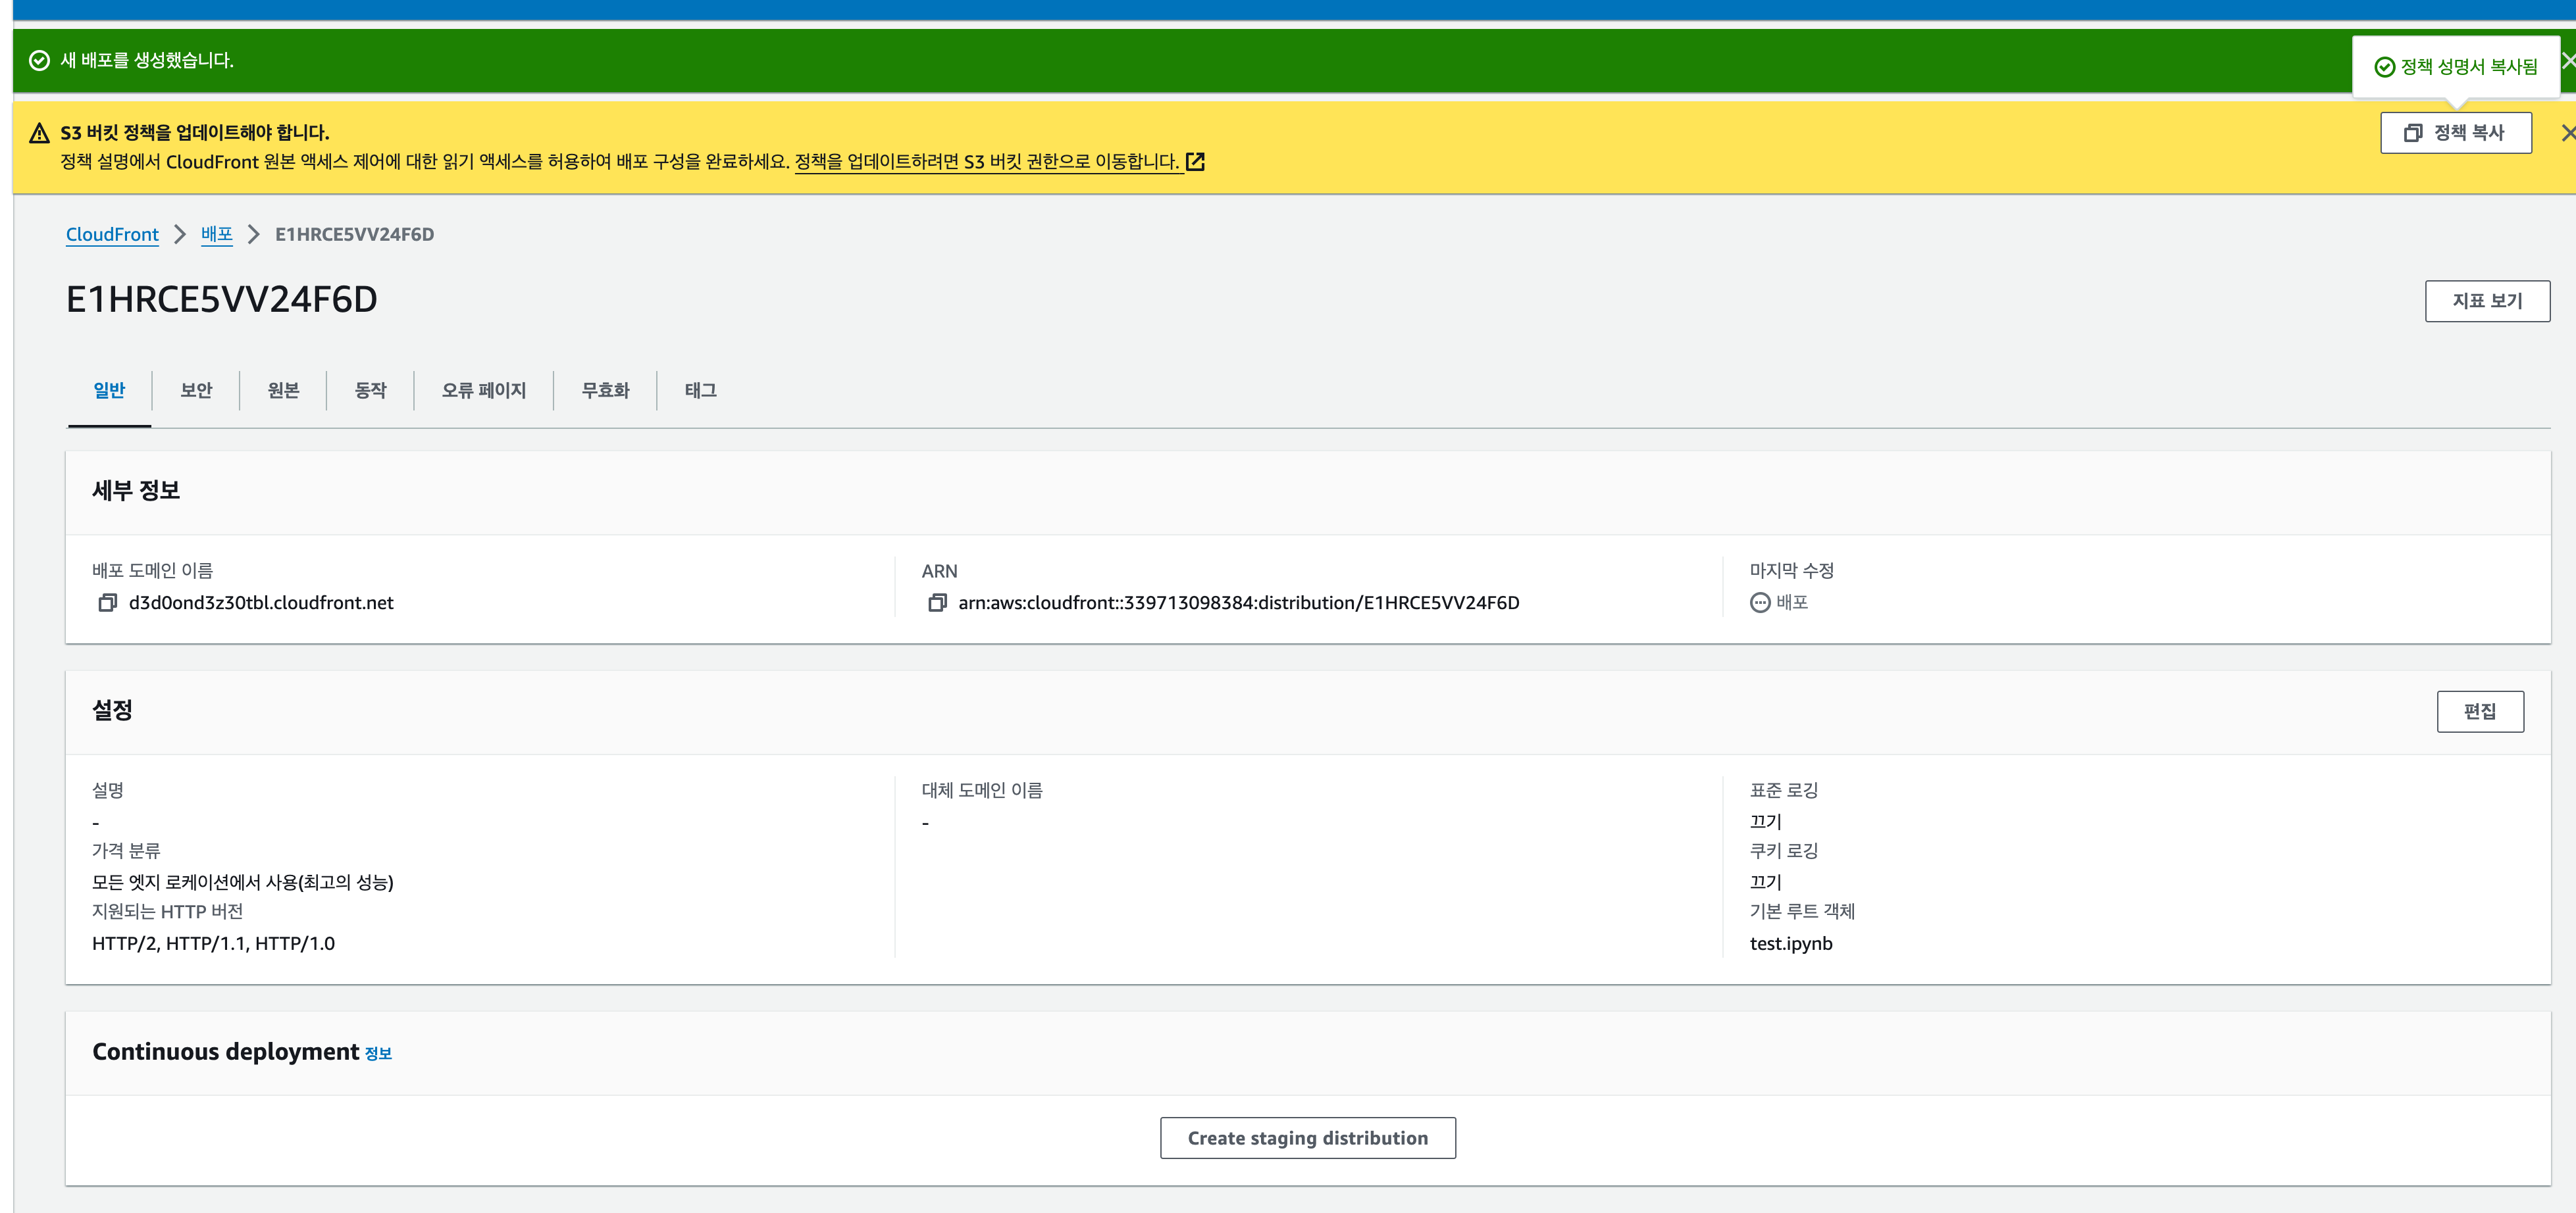Image resolution: width=2576 pixels, height=1213 pixels.
Task: Click the in-progress 배포 status icon
Action: pos(1760,603)
